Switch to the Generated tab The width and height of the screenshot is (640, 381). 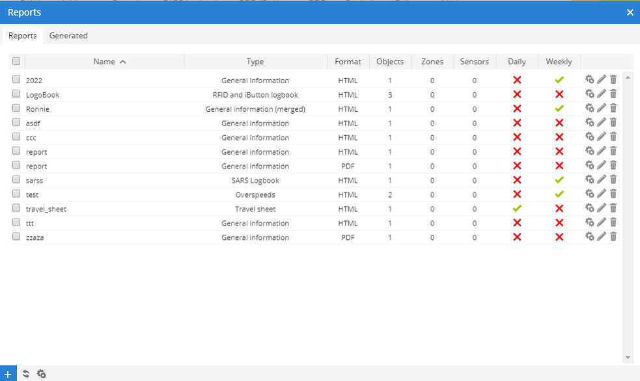click(68, 36)
